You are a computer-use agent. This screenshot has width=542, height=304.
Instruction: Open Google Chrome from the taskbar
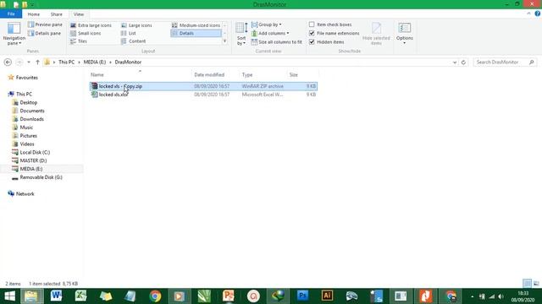click(x=155, y=296)
